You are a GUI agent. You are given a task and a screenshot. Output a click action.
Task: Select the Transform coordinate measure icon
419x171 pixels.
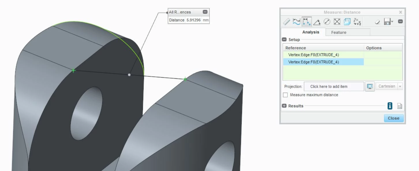pos(357,22)
